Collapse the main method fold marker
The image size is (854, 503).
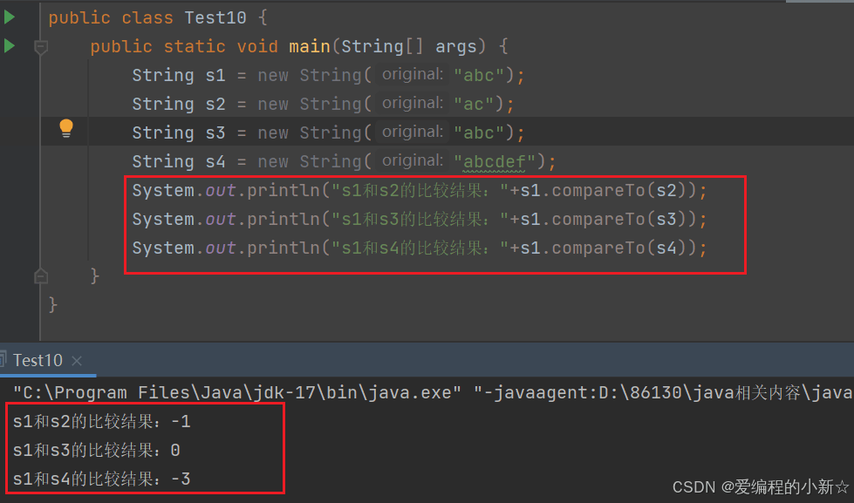(x=41, y=47)
